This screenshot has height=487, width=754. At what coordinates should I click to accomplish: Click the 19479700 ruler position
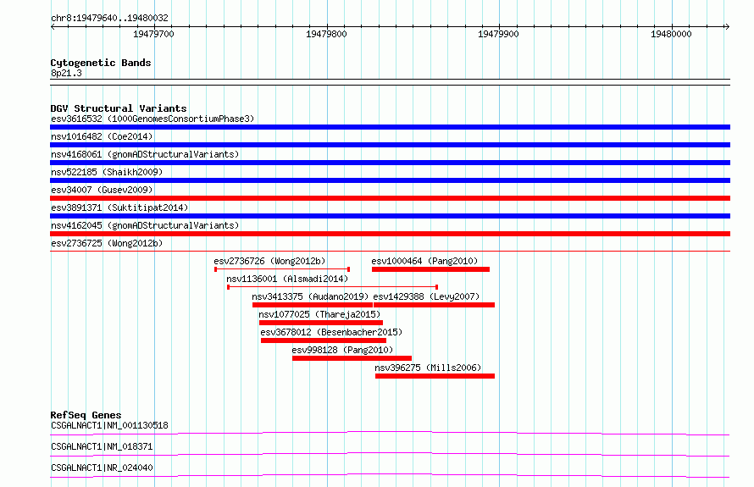(x=154, y=34)
